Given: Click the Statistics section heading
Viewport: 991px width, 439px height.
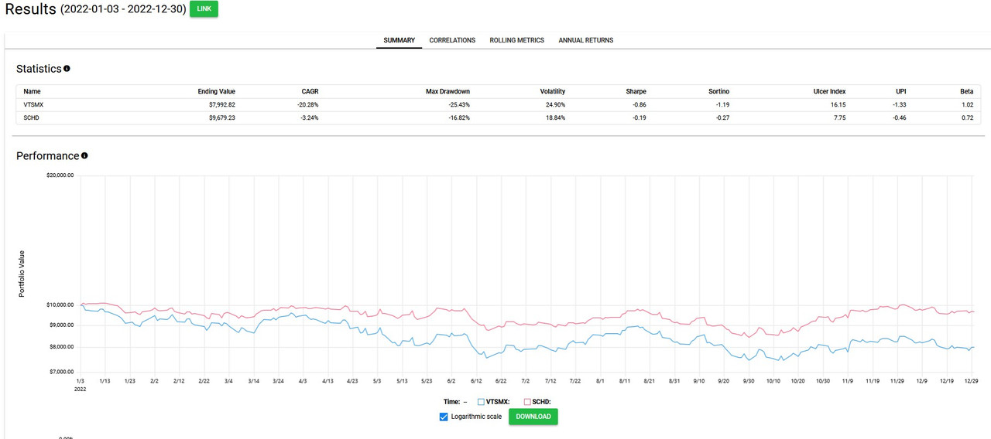Looking at the screenshot, I should (x=39, y=69).
